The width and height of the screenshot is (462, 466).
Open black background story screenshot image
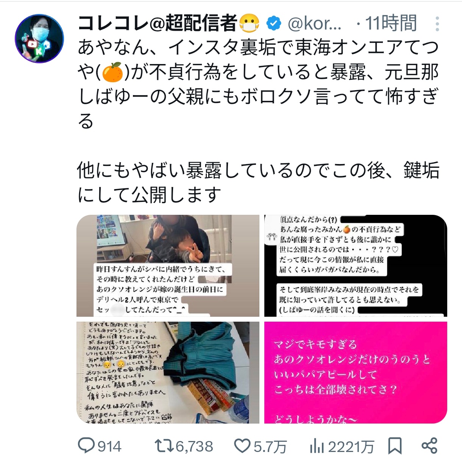(x=356, y=266)
